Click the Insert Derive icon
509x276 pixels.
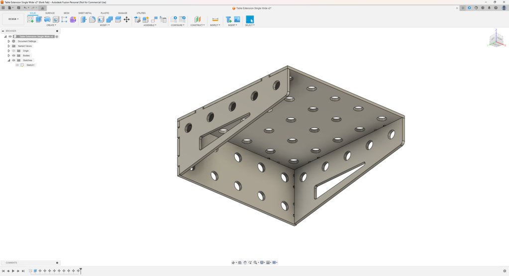point(228,19)
